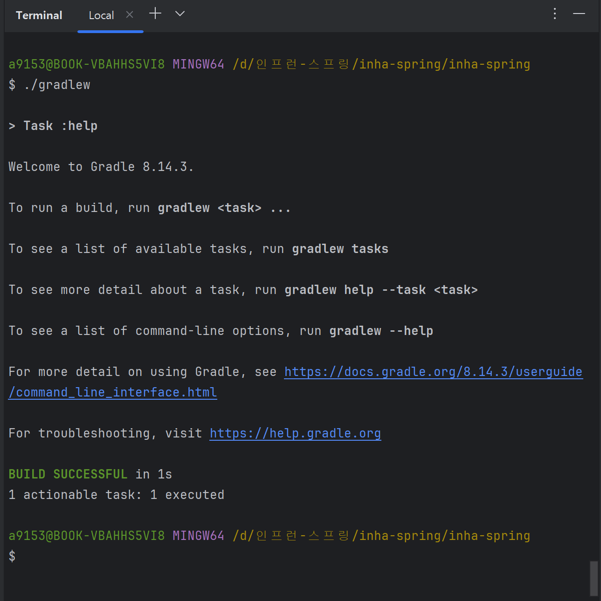Open the Gradle userguide docs link
This screenshot has height=601, width=601.
point(434,372)
